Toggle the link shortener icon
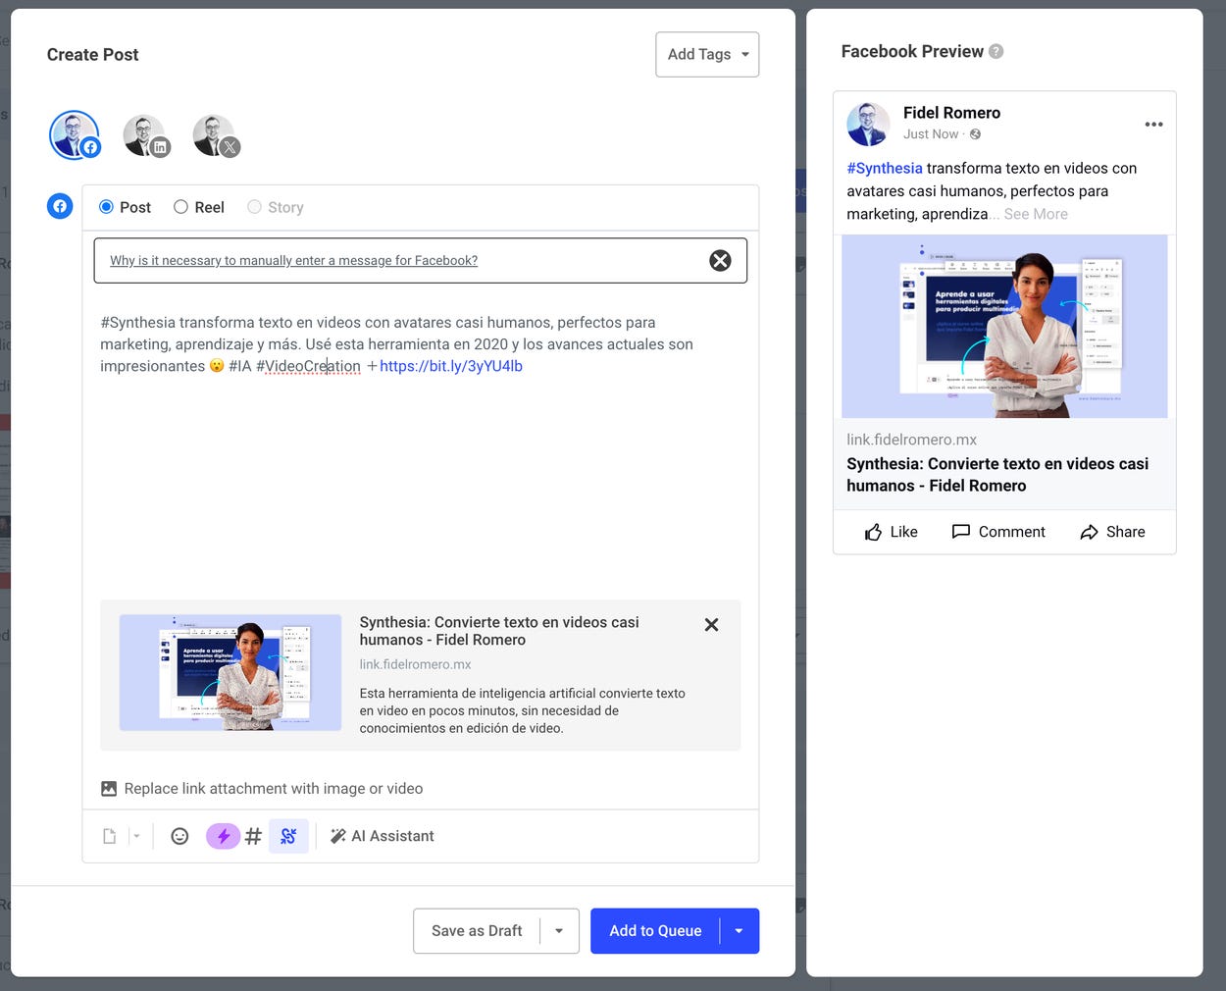Viewport: 1226px width, 991px height. coord(288,836)
